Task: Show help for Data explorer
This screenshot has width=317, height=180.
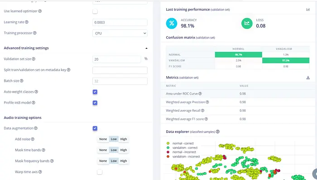Action: coord(218,132)
